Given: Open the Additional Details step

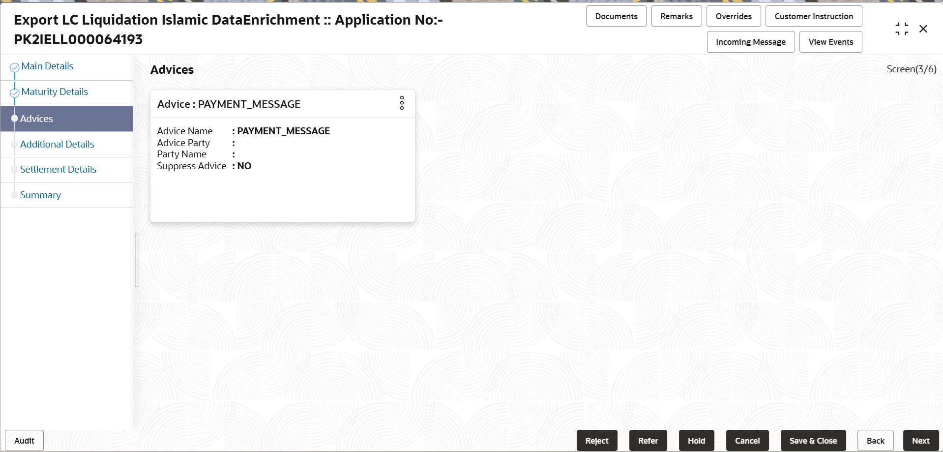Looking at the screenshot, I should point(57,144).
